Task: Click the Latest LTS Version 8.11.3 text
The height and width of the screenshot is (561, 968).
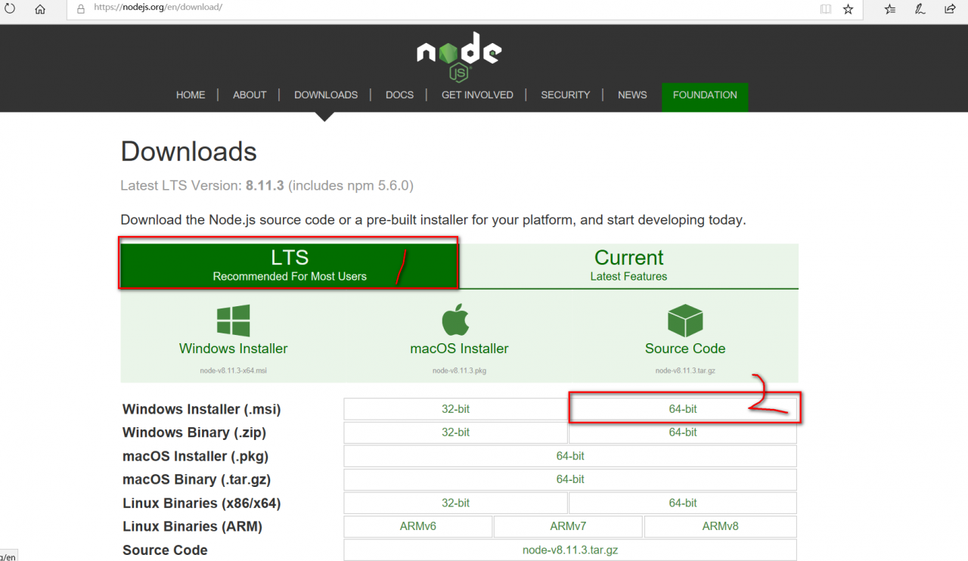Action: point(267,185)
